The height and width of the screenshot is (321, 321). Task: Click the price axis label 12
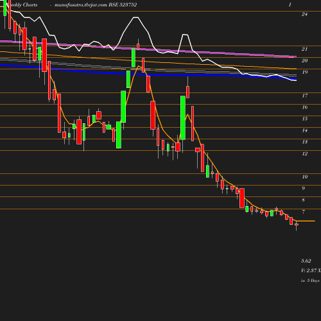304,153
